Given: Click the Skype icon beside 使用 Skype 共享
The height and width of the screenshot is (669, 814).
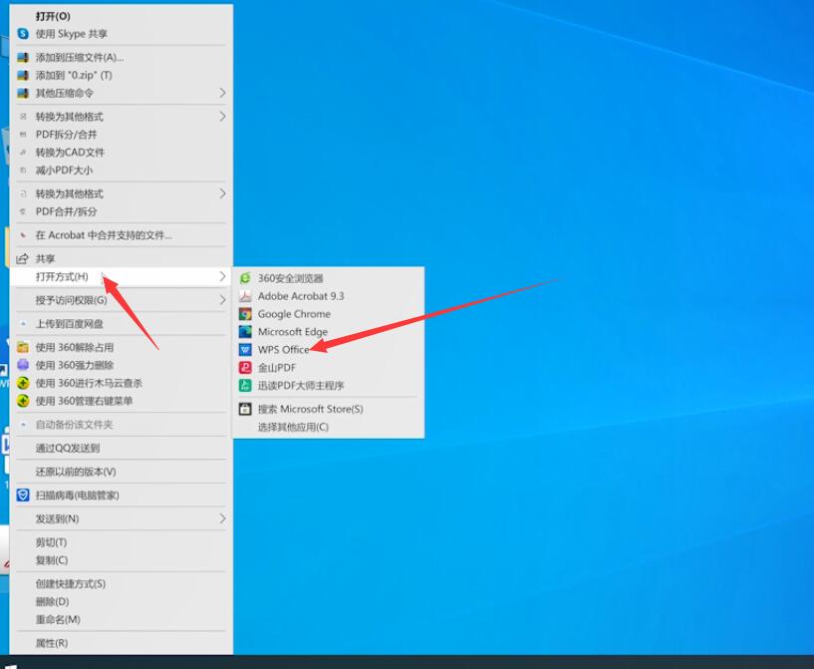Looking at the screenshot, I should (x=23, y=34).
